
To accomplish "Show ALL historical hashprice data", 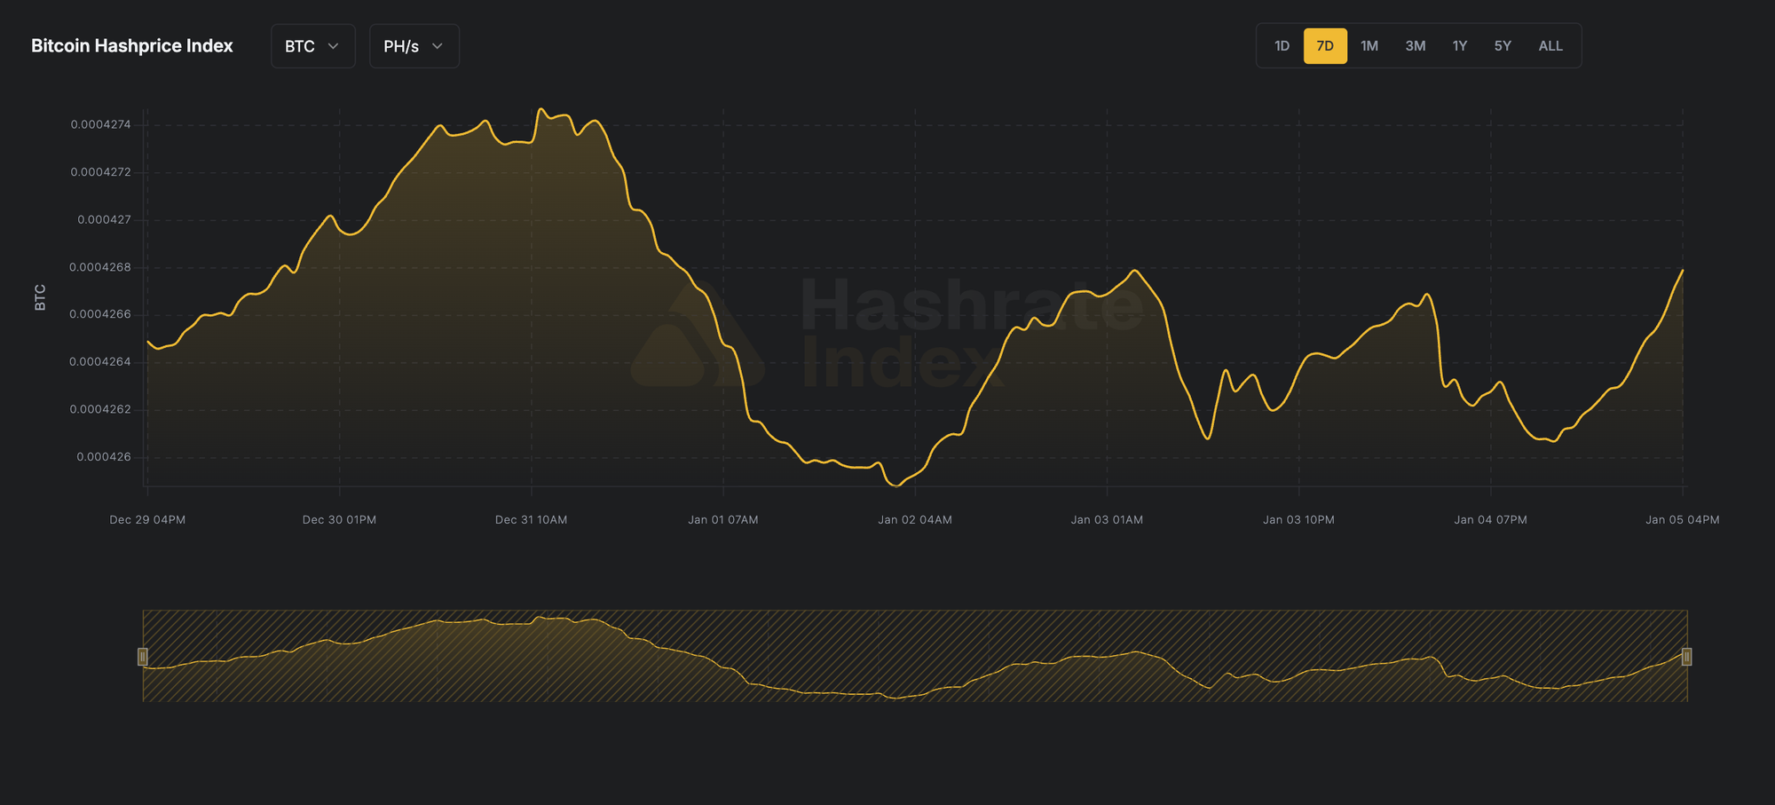I will click(1550, 45).
